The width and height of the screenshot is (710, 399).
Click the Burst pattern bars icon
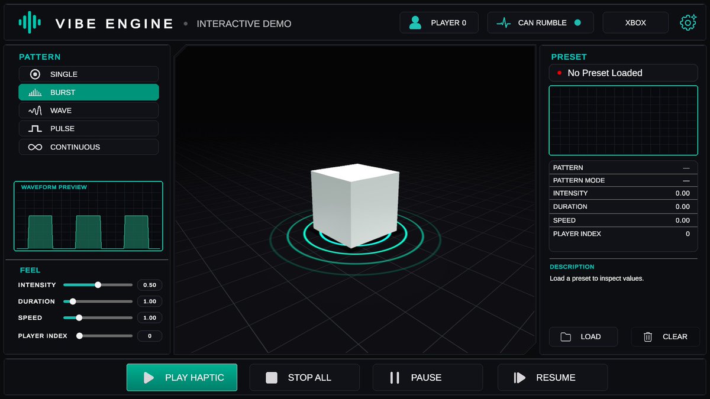tap(35, 93)
